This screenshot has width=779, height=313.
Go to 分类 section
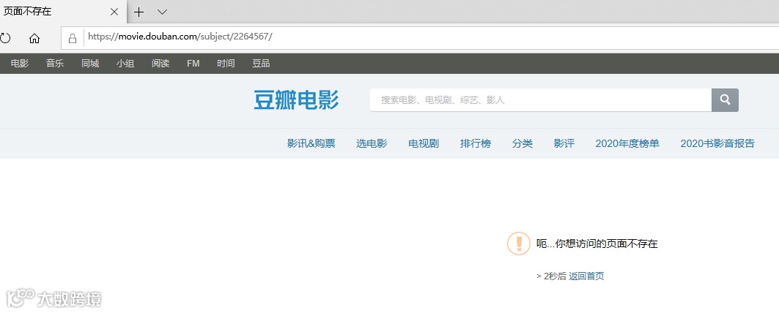523,143
